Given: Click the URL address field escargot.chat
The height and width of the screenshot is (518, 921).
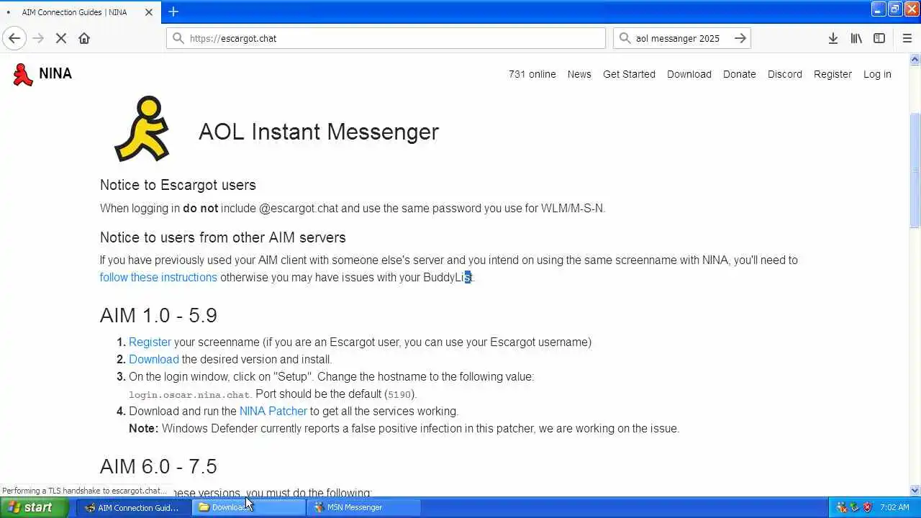Looking at the screenshot, I should [x=386, y=38].
